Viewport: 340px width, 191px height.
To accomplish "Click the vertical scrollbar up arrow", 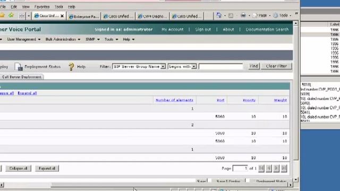I will [x=296, y=23].
